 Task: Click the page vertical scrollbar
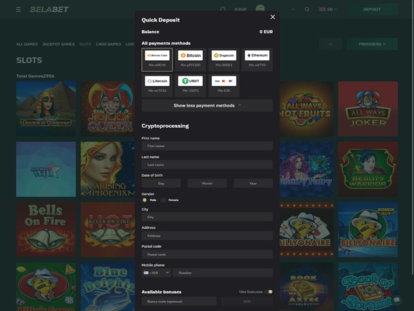[412, 138]
